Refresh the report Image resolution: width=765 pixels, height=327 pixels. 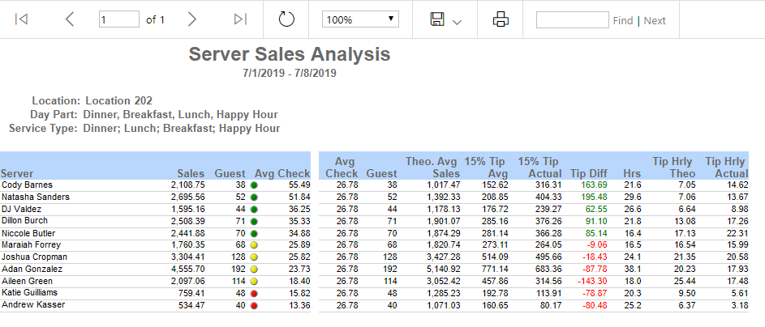(286, 19)
